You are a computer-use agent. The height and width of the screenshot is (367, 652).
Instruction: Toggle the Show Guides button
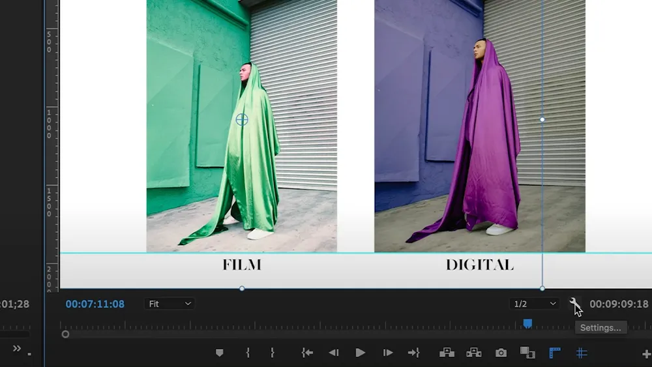tap(582, 353)
